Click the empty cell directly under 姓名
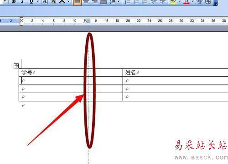 (176, 80)
